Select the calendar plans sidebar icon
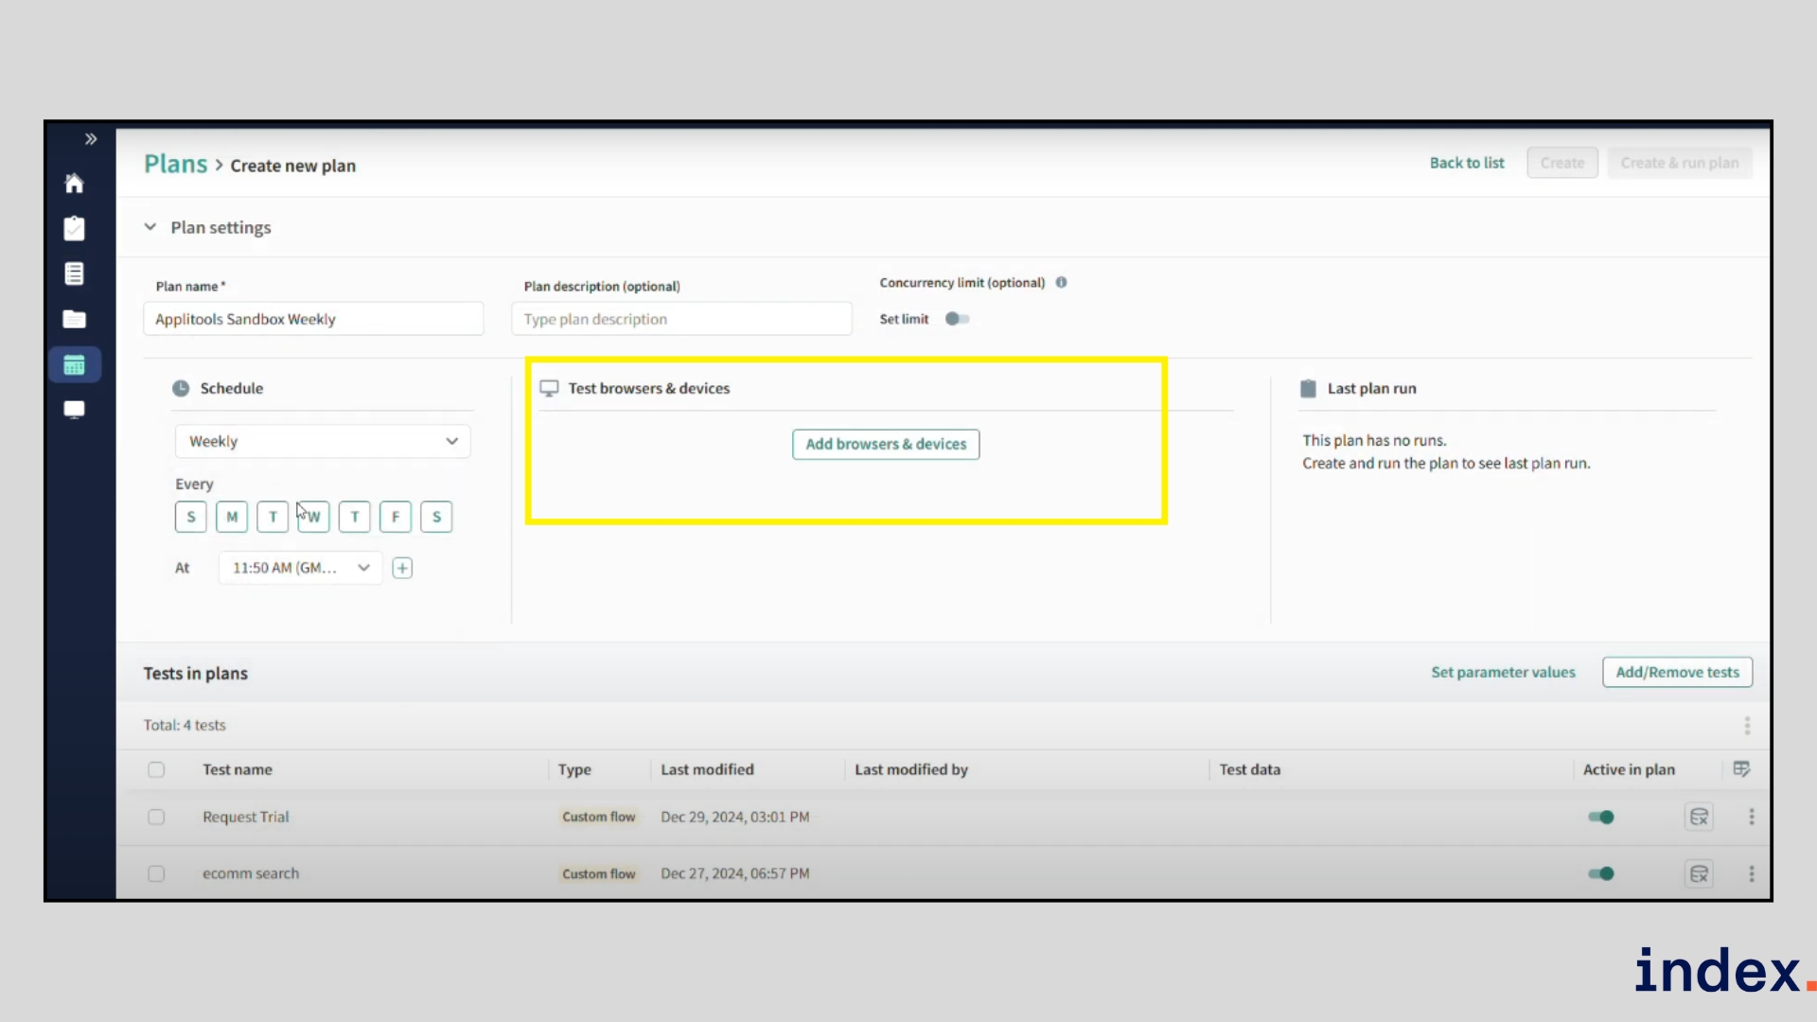The width and height of the screenshot is (1817, 1022). click(x=74, y=364)
